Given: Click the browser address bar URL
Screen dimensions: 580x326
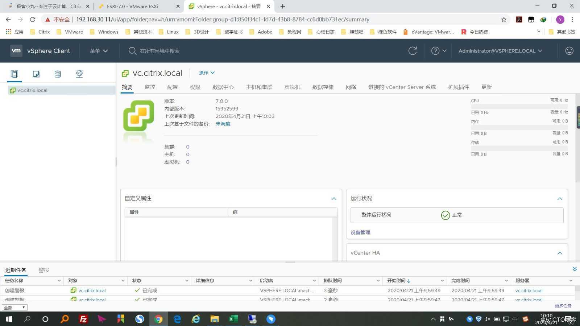Looking at the screenshot, I should 223,20.
